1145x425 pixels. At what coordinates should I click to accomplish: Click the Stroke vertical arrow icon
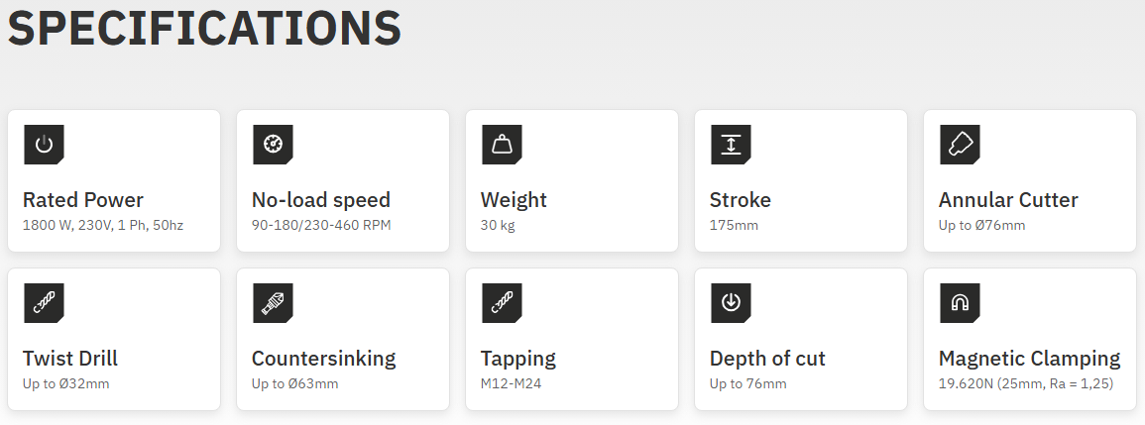730,145
